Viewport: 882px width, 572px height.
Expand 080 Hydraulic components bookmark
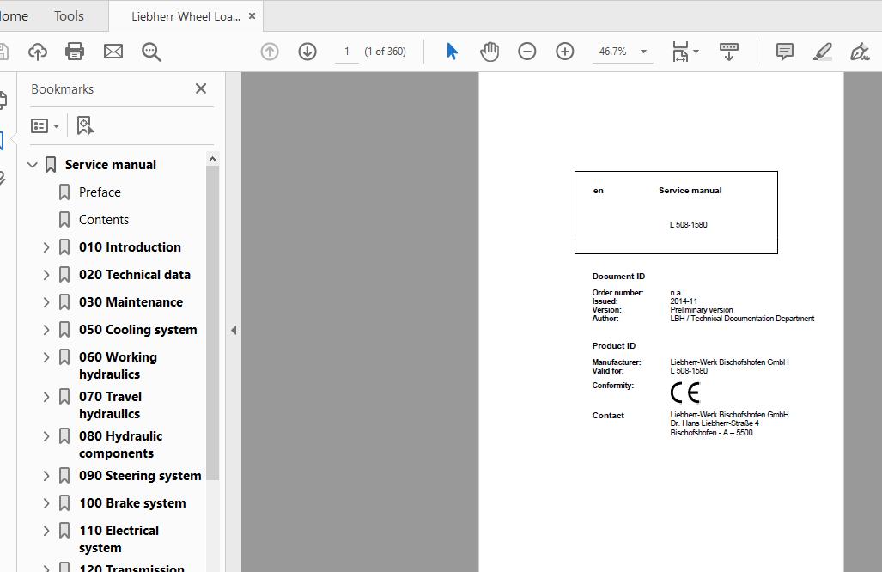coord(46,436)
